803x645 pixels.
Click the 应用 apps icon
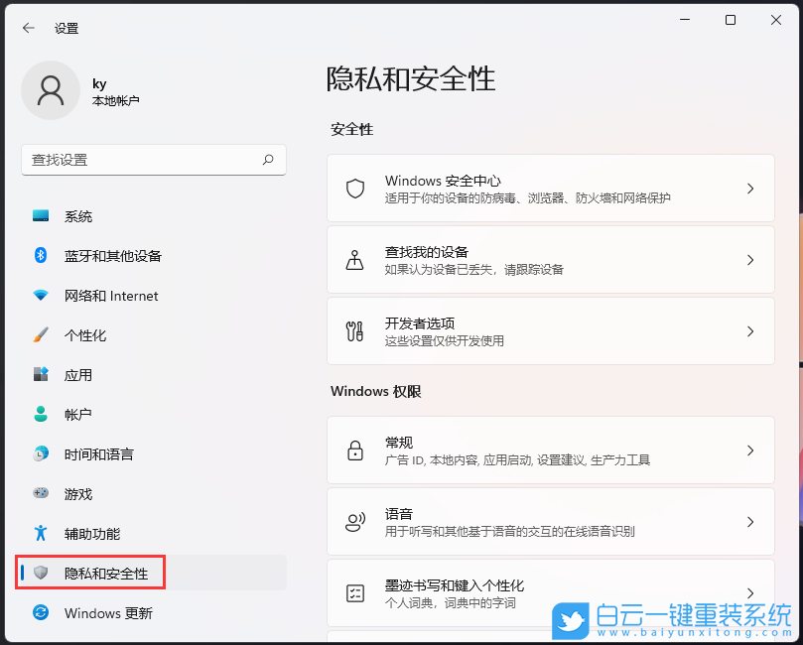40,375
